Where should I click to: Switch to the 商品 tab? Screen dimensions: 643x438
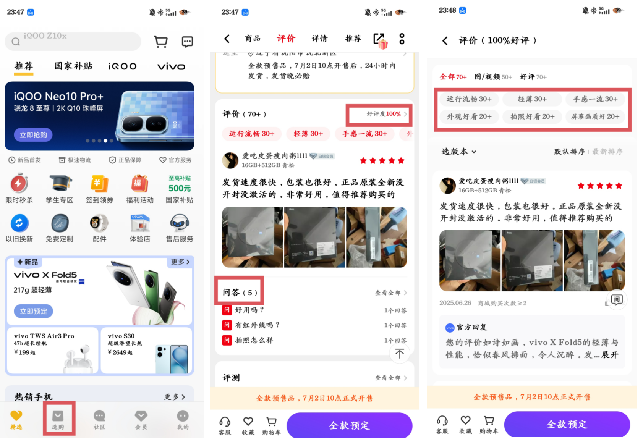coord(253,38)
